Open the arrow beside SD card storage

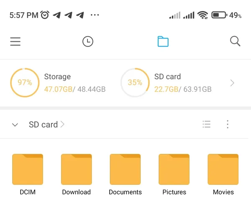[x=232, y=83]
